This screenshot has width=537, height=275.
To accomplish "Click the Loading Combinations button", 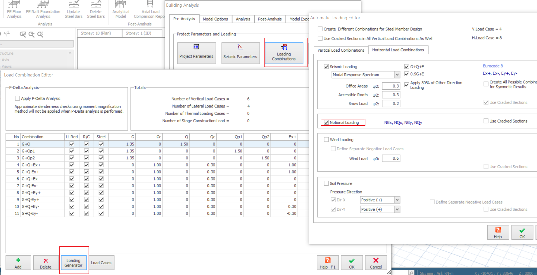I will 284,53.
